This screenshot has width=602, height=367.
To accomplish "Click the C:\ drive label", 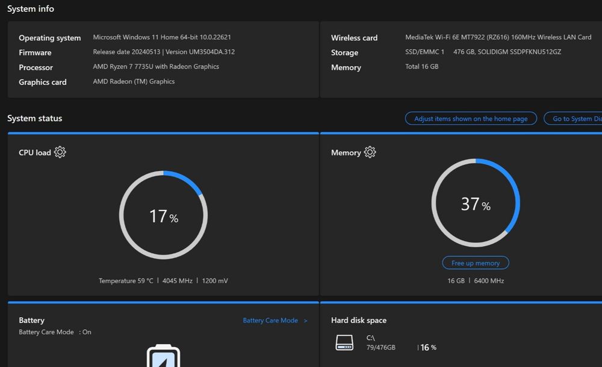I will coord(370,338).
